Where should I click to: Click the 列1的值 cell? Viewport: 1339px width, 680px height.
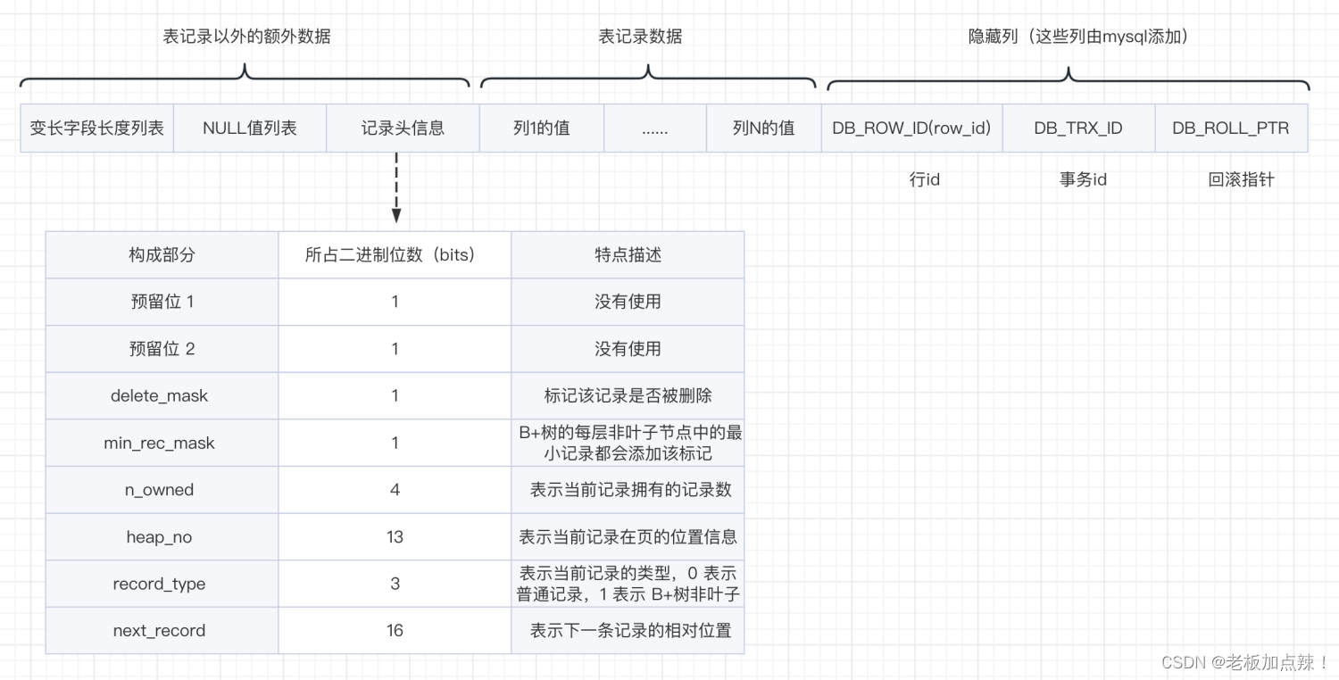(542, 128)
